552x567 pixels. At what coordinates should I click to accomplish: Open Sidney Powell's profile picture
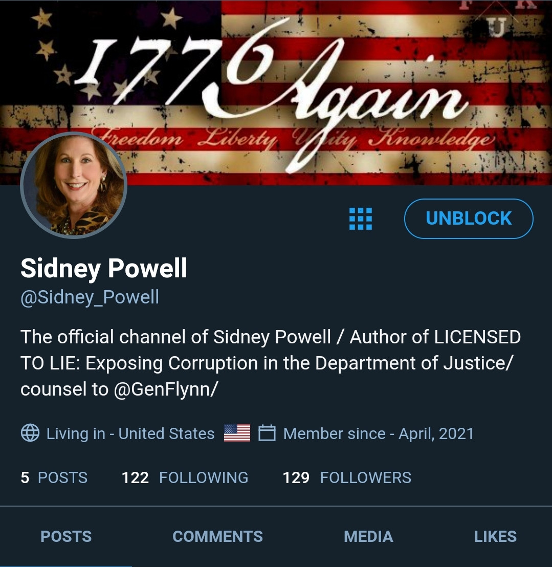(x=74, y=185)
